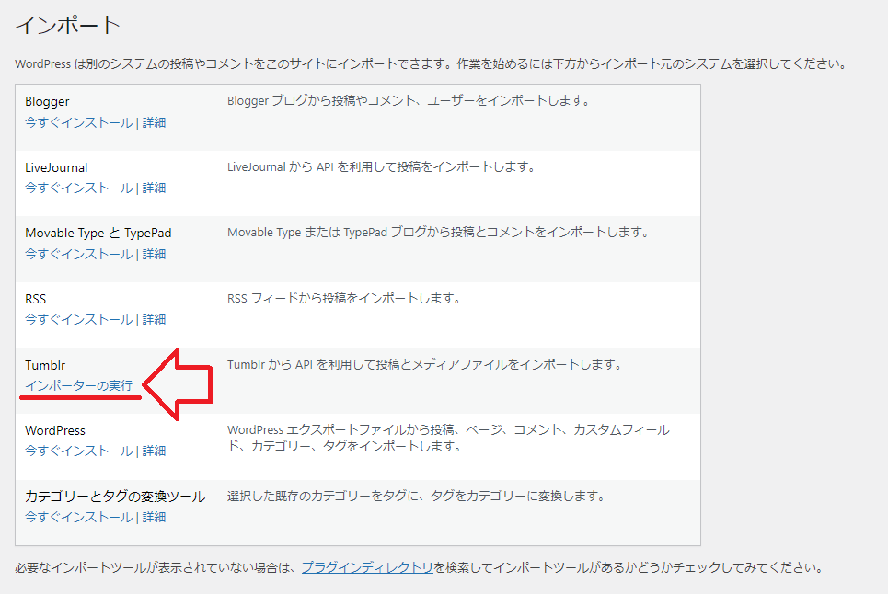The image size is (888, 594).
Task: Run the Tumblr importer
Action: pos(79,386)
